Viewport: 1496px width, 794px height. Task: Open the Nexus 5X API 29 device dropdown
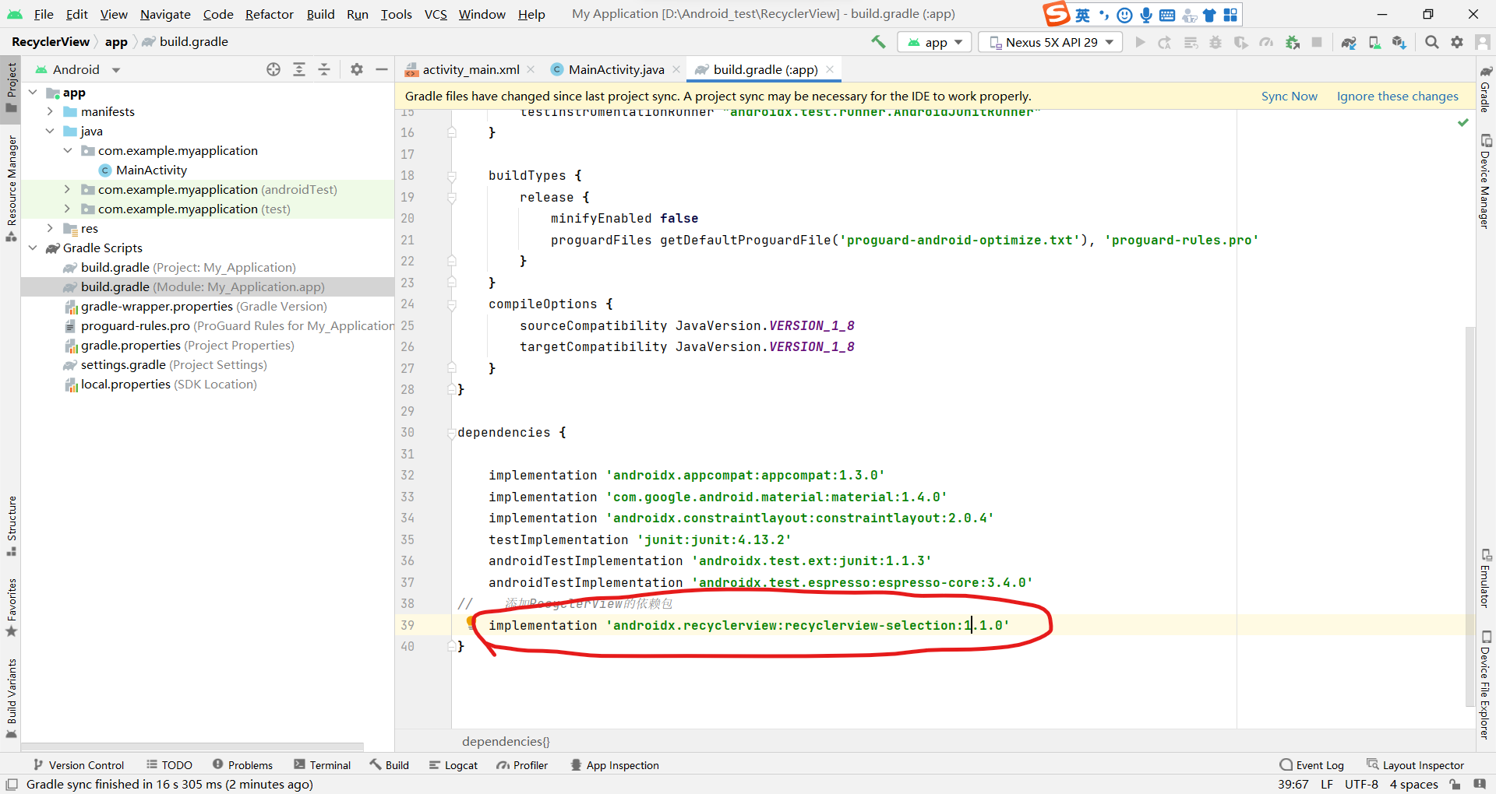(1050, 42)
